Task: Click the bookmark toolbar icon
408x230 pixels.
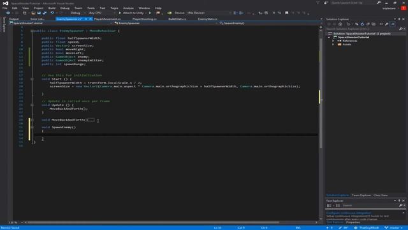Action: point(287,13)
